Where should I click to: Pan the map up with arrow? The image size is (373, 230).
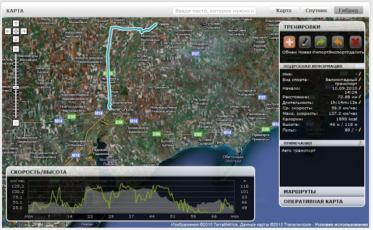[16, 23]
